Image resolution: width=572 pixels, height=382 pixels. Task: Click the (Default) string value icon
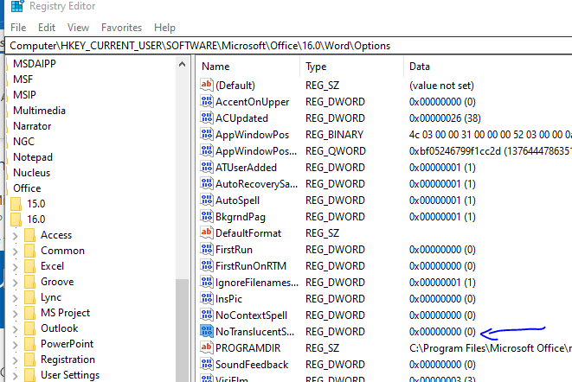pos(207,85)
